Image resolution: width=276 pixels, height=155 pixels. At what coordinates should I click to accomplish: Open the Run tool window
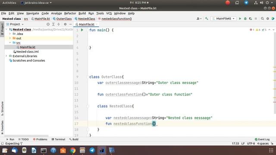coord(10,139)
